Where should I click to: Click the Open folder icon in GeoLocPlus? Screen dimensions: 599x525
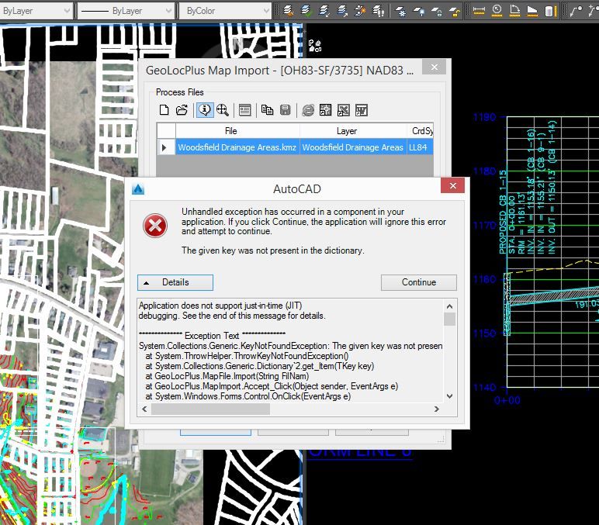182,110
